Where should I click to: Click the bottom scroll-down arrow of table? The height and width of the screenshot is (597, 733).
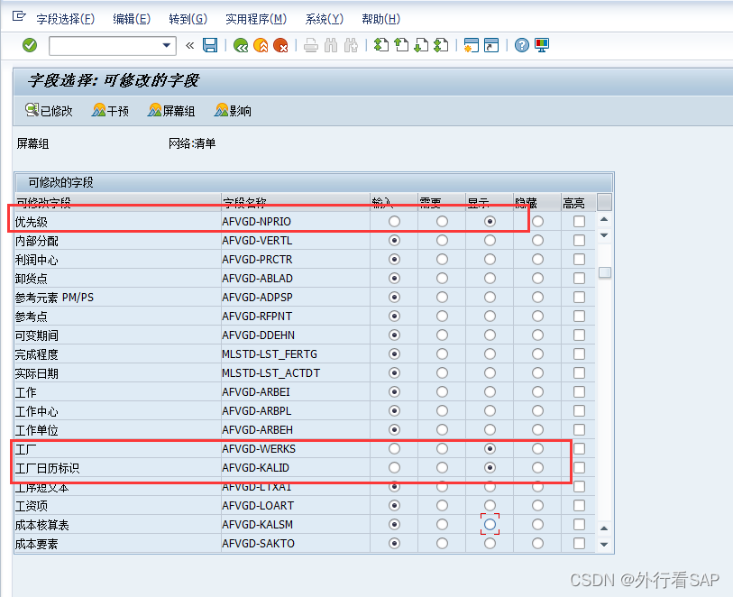click(x=604, y=544)
